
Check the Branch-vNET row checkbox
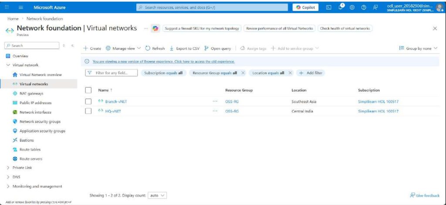coord(88,101)
